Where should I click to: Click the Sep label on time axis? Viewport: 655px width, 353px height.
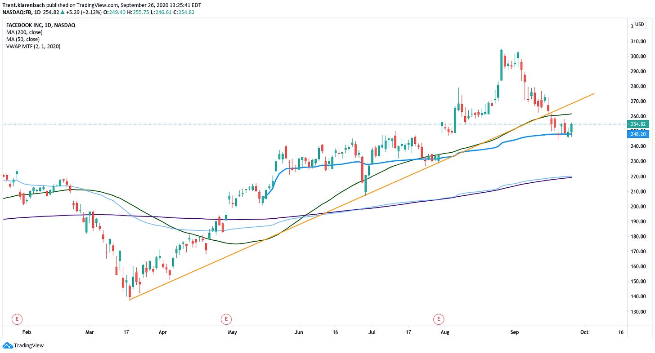point(515,332)
